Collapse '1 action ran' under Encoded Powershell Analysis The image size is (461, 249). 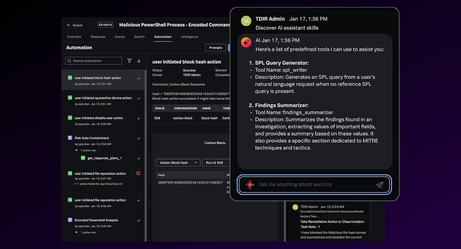click(x=76, y=232)
